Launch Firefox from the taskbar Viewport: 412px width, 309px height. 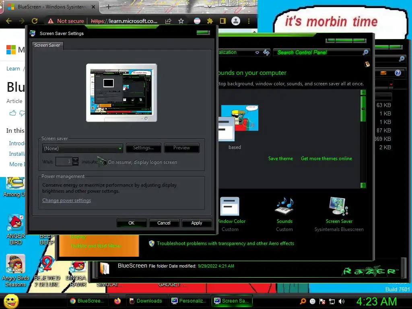pos(117,301)
